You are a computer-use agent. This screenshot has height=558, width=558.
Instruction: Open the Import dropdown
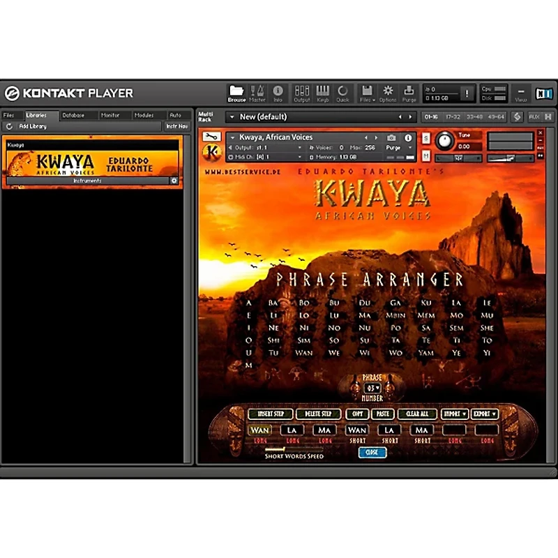pyautogui.click(x=455, y=414)
